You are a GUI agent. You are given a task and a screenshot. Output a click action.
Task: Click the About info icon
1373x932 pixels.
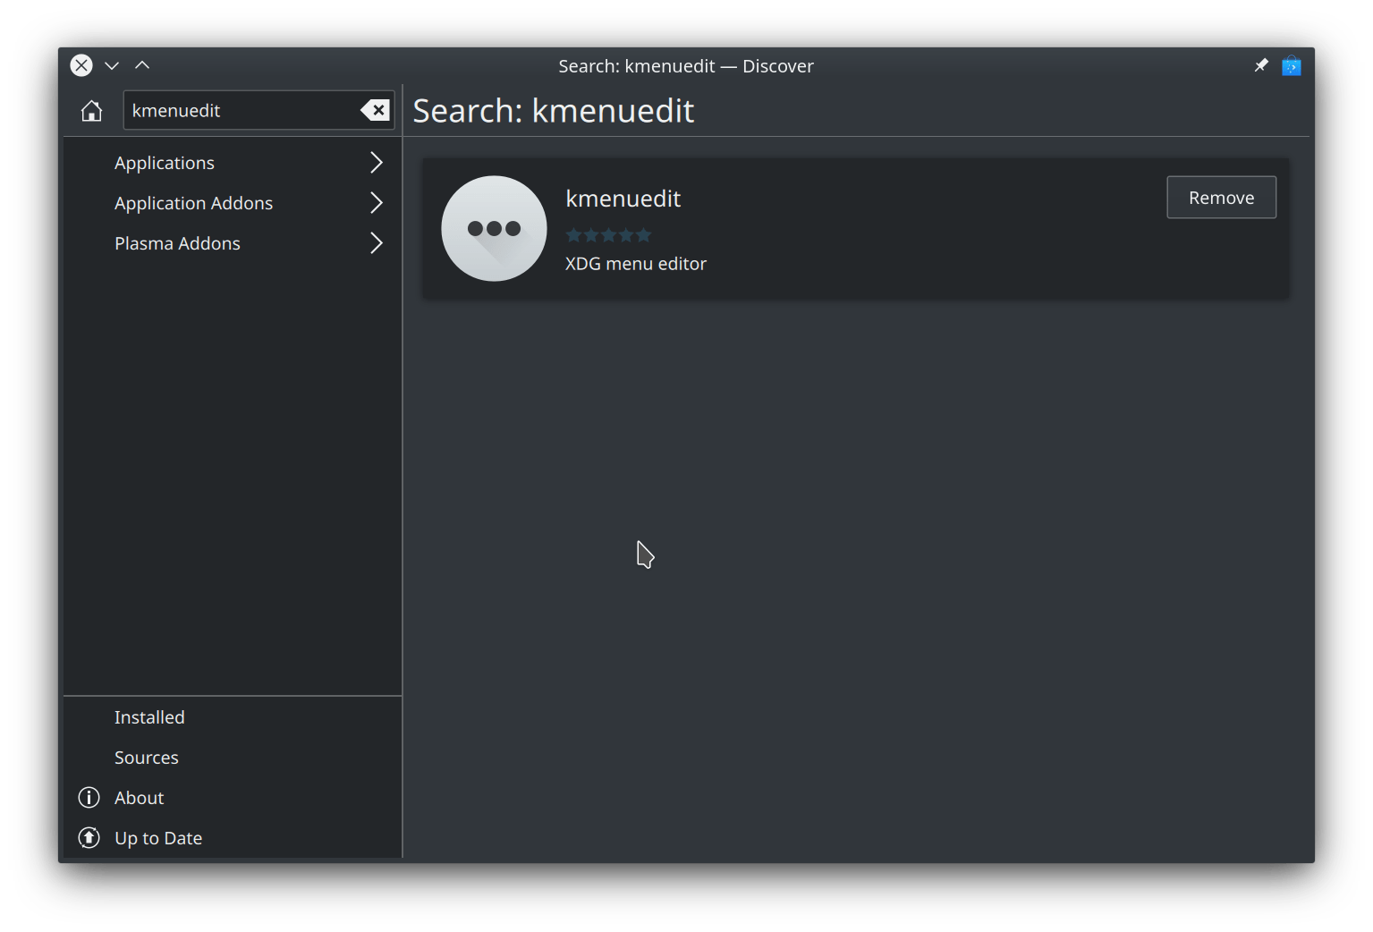tap(89, 797)
